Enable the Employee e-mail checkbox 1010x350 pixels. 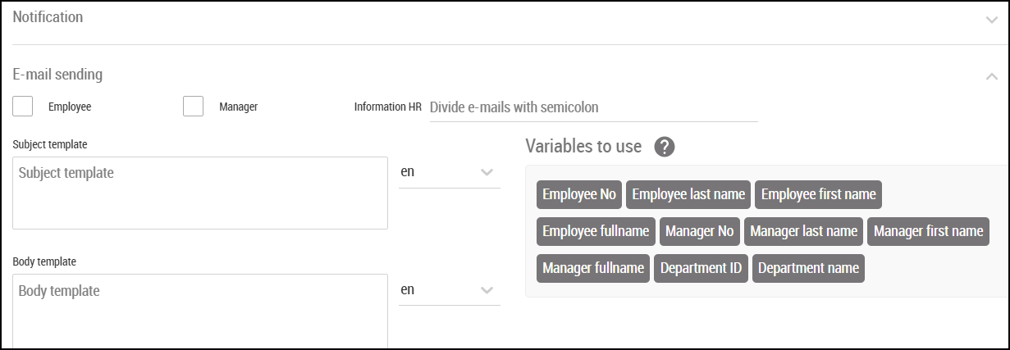23,107
